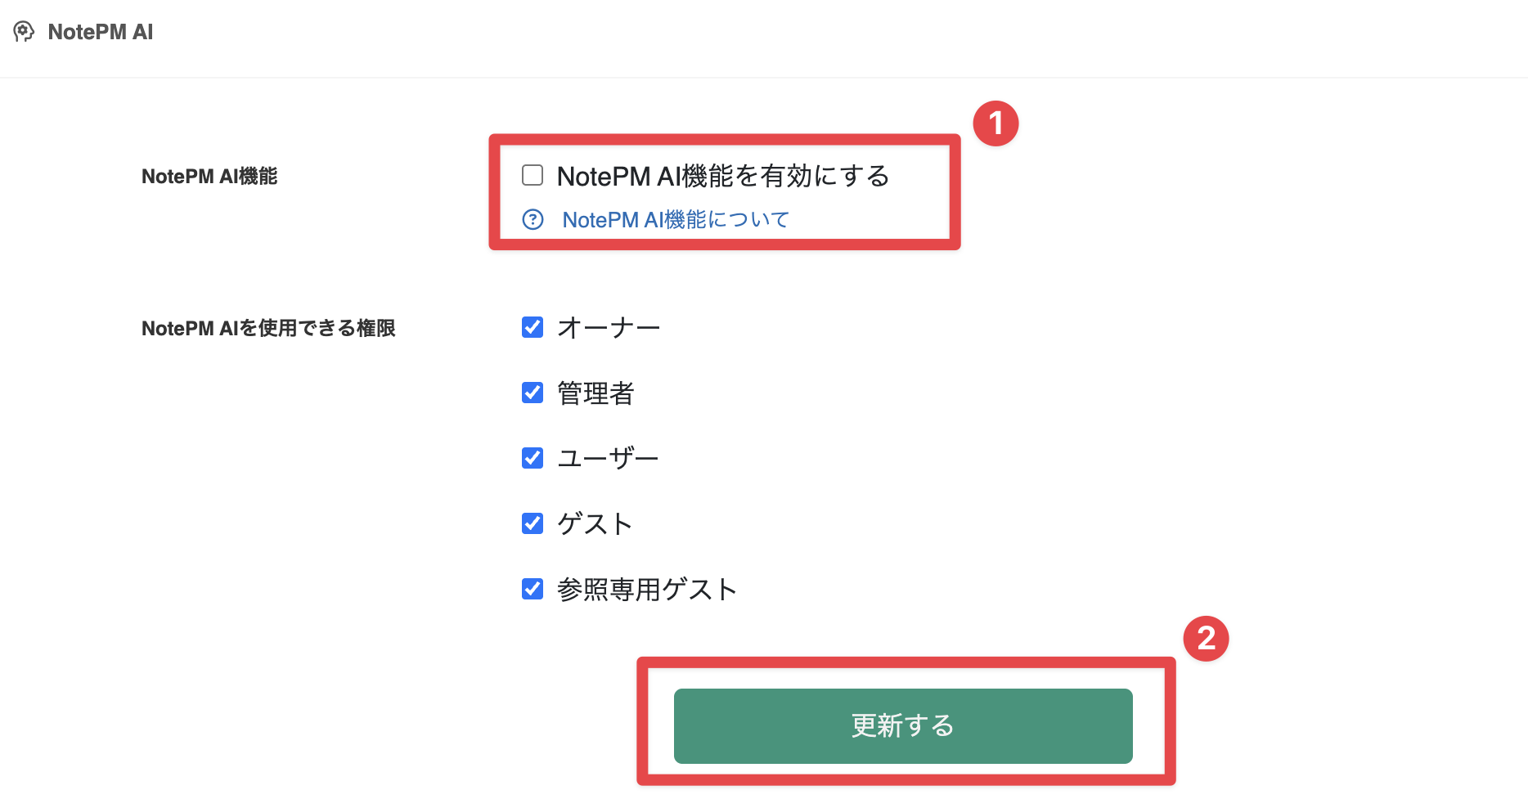The height and width of the screenshot is (808, 1528).
Task: Click the NotePM AI head icon
Action: (24, 32)
